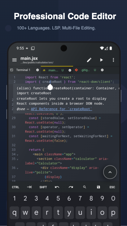
Task: Tap the number 1 key
Action: tap(15, 199)
